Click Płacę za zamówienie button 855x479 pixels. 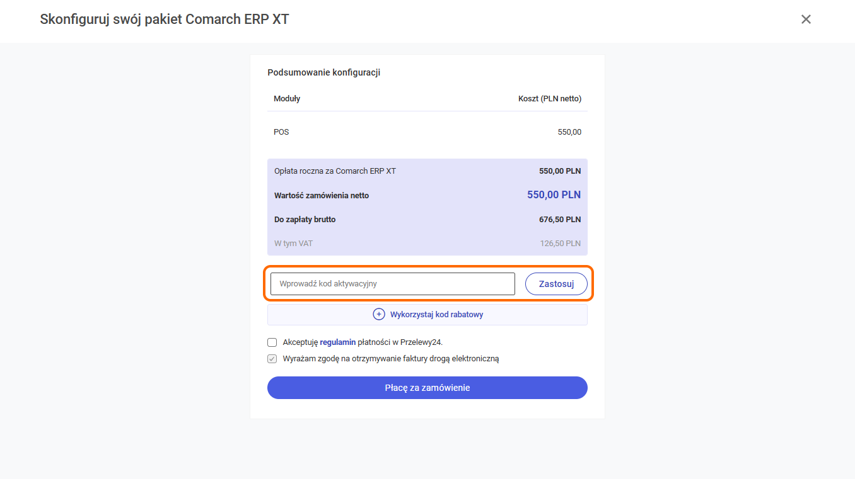427,388
